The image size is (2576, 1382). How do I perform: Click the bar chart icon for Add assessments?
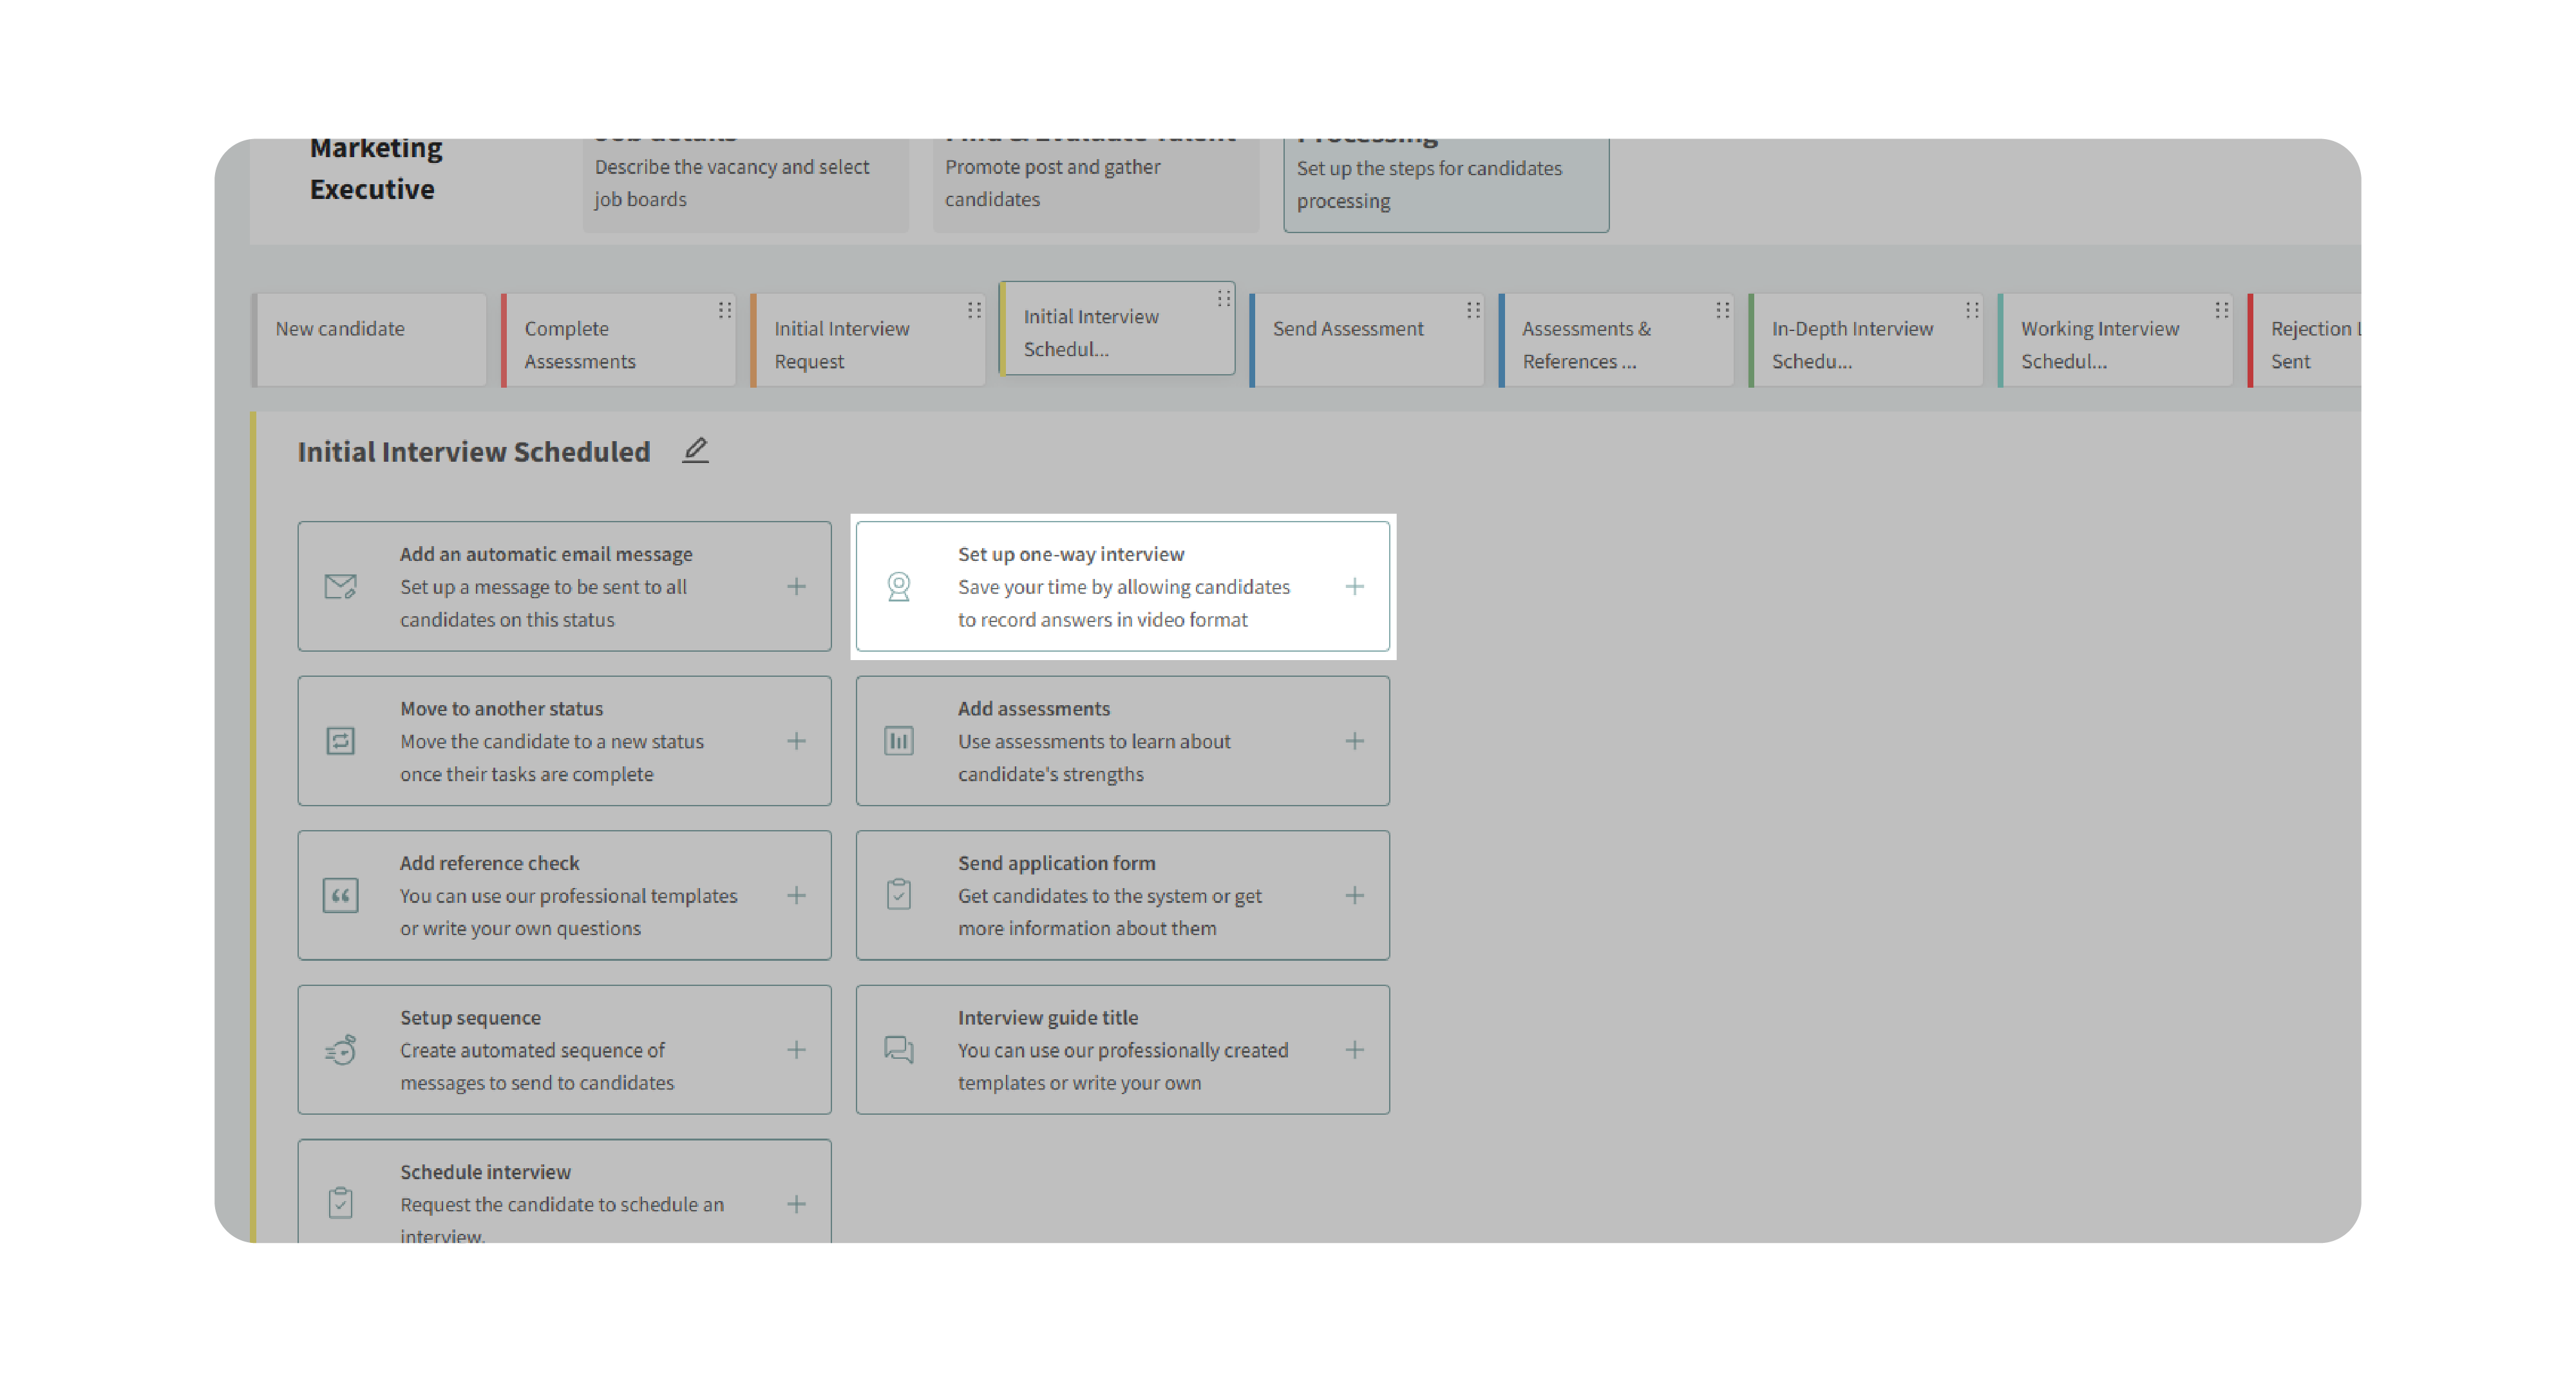coord(898,741)
